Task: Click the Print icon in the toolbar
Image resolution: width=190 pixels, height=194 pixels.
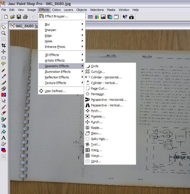Action: click(x=25, y=17)
